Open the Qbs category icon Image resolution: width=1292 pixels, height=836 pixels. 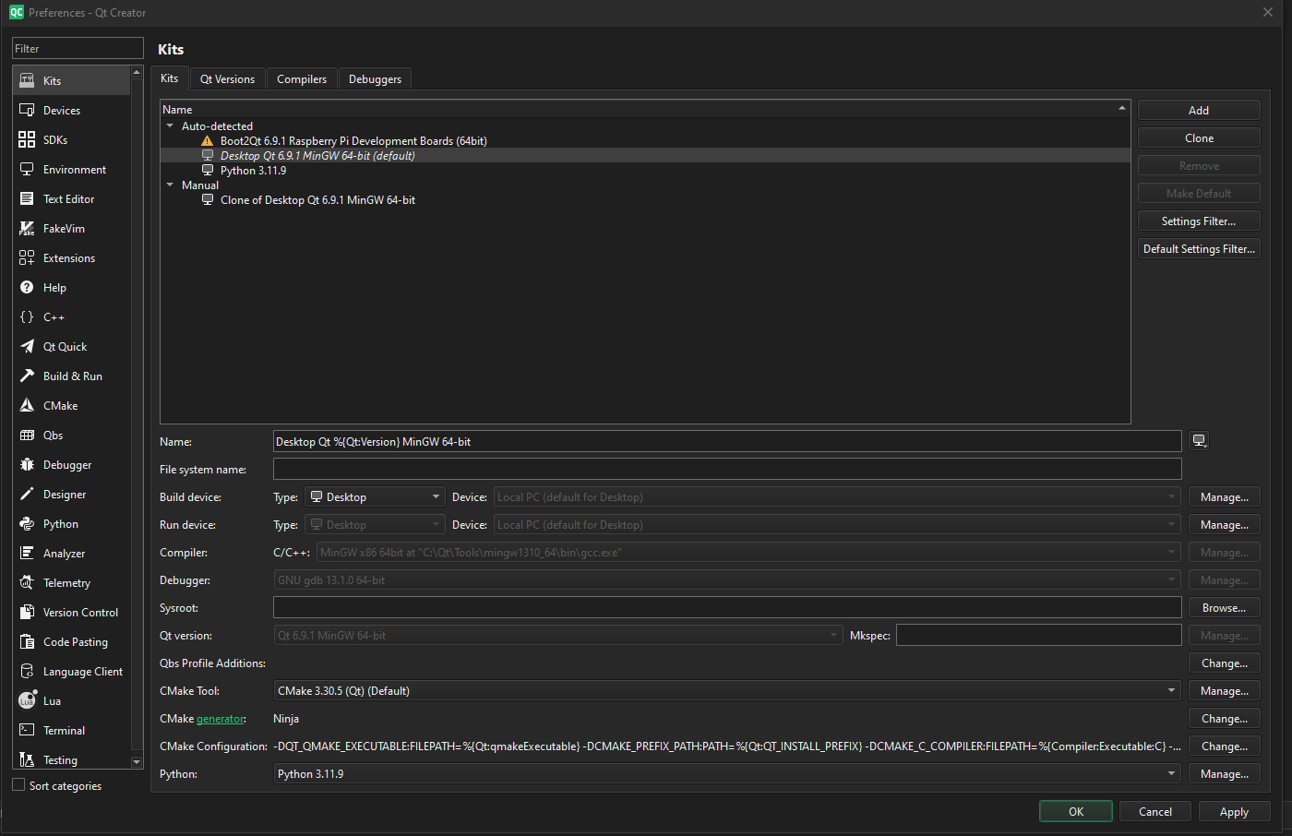click(27, 436)
